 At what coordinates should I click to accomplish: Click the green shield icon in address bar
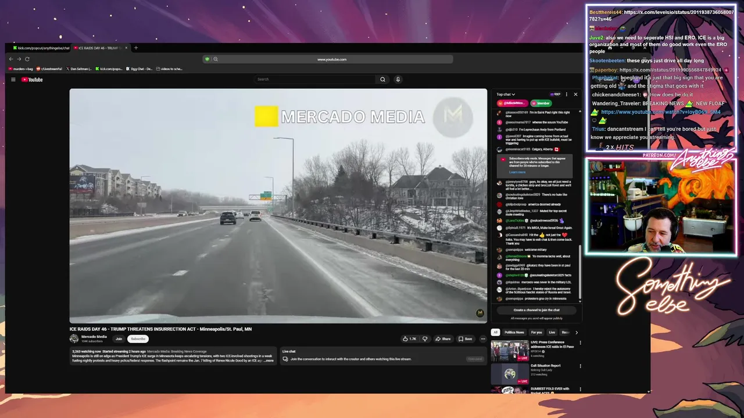[x=207, y=59]
